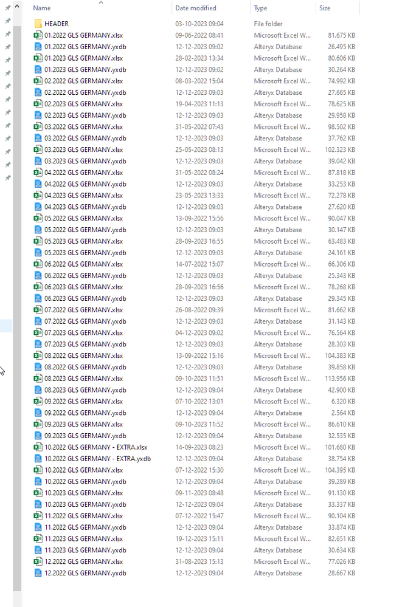
Task: Click the Alteryx icon of 06.2023 GLS GERMANY.yxdb
Action: click(x=38, y=298)
